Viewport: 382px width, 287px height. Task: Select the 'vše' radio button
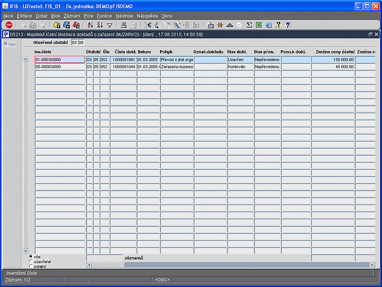click(31, 256)
